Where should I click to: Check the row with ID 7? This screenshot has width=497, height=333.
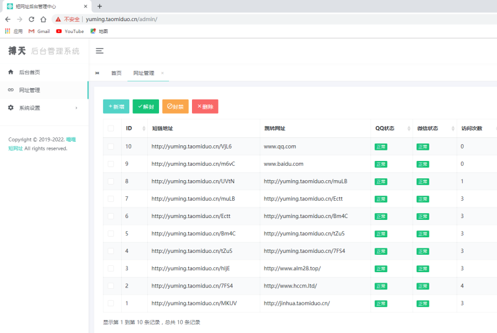[111, 199]
